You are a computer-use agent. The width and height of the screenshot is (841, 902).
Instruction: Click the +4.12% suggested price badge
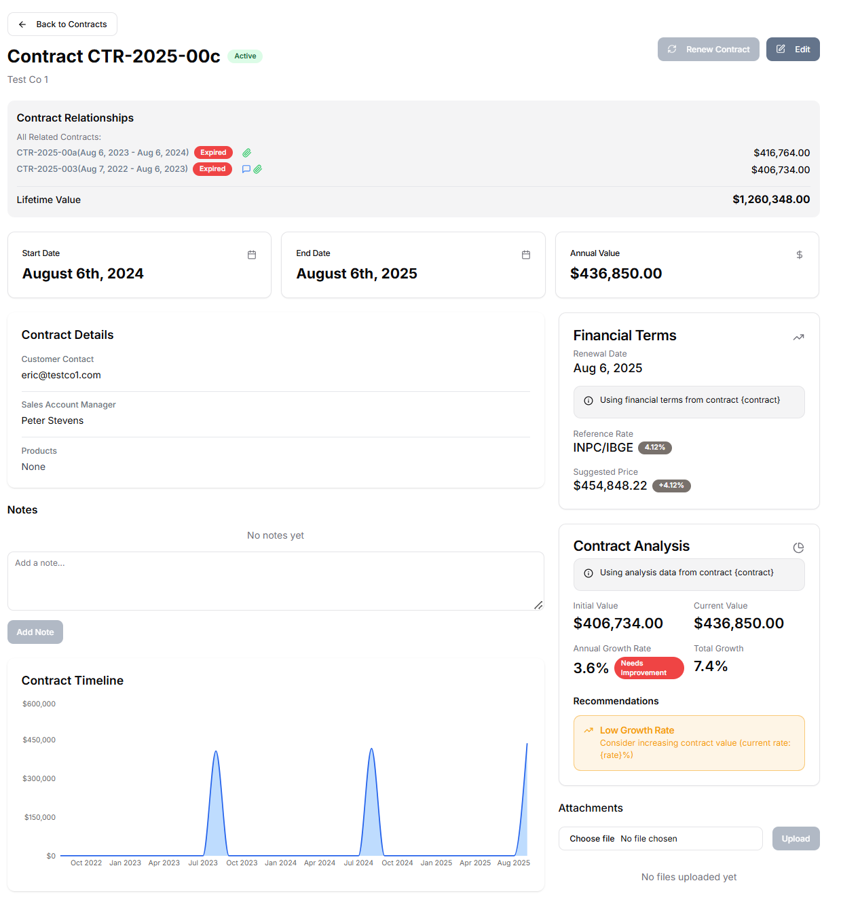coord(671,486)
